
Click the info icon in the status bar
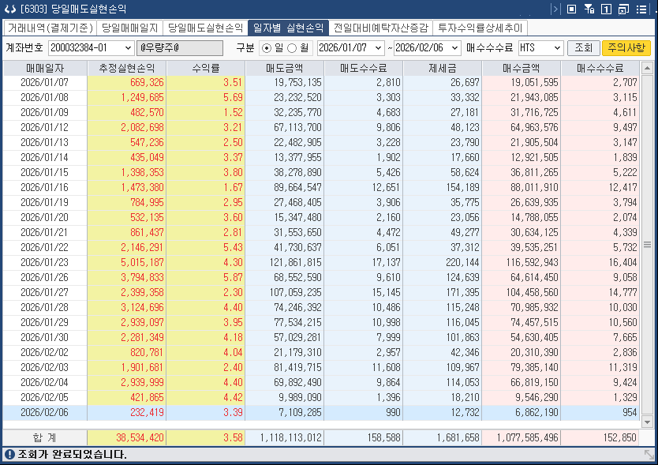(x=8, y=456)
